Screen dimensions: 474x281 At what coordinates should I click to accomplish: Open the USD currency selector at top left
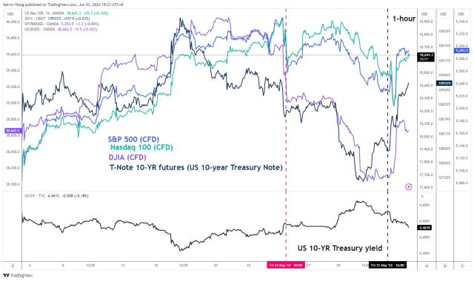pos(10,14)
